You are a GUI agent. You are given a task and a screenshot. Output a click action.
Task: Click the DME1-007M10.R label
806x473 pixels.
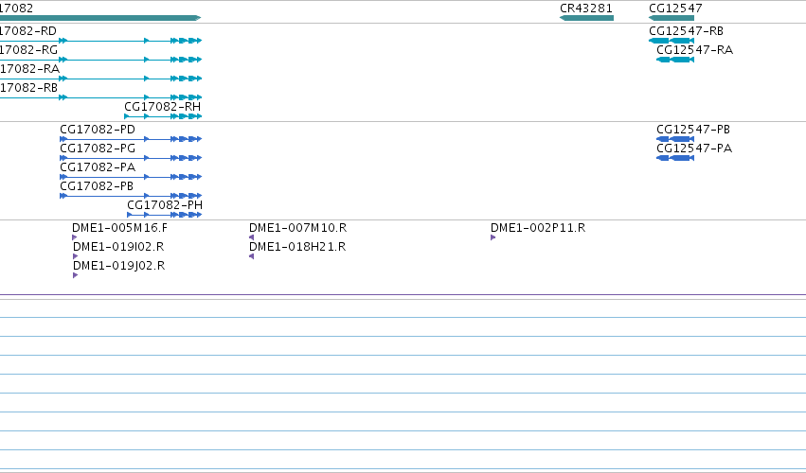[298, 227]
